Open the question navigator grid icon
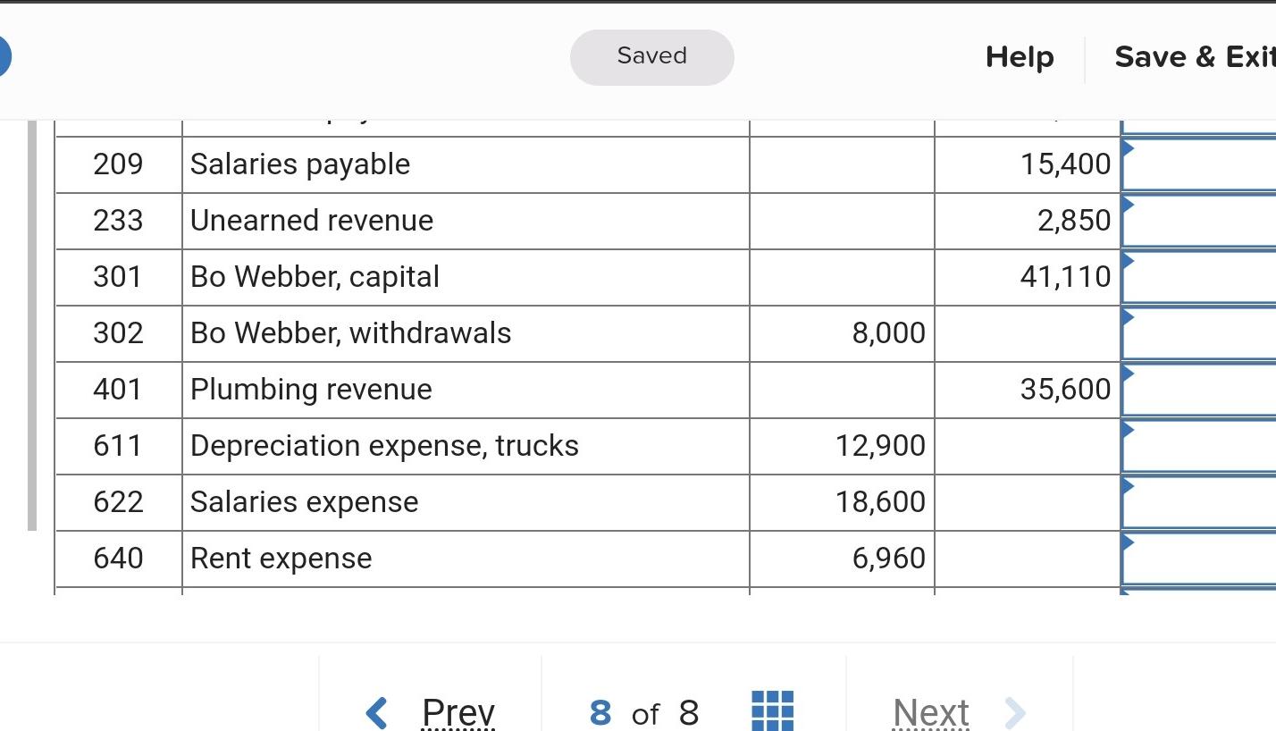Viewport: 1276px width, 731px height. click(772, 712)
